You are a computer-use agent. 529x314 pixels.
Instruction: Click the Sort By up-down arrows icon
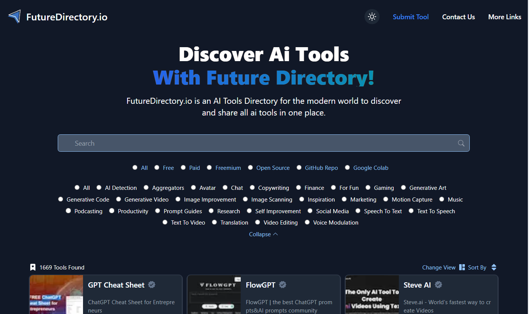(x=494, y=267)
